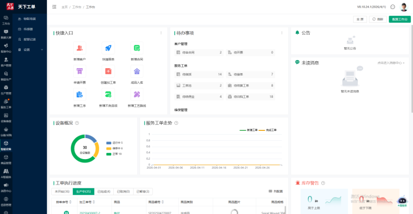The image size is (413, 214).
Task: Click the green 配置工作台 button
Action: (x=399, y=19)
